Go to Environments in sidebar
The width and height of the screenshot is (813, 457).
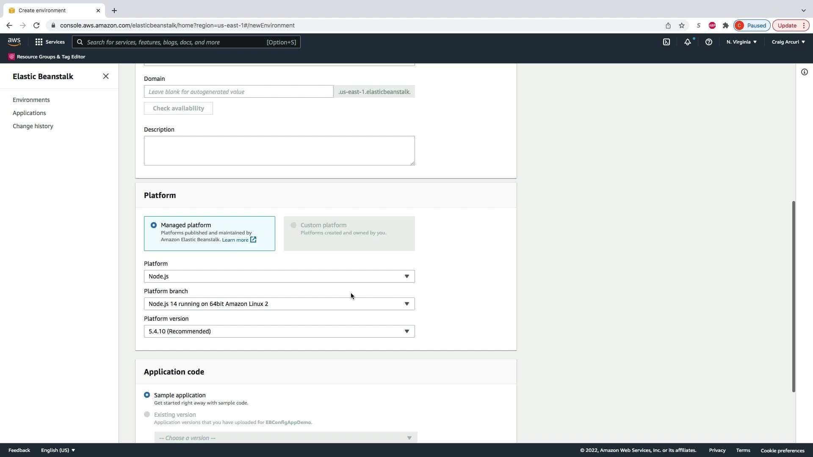coord(31,100)
